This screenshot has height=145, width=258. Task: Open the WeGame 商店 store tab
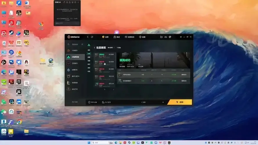click(117, 37)
